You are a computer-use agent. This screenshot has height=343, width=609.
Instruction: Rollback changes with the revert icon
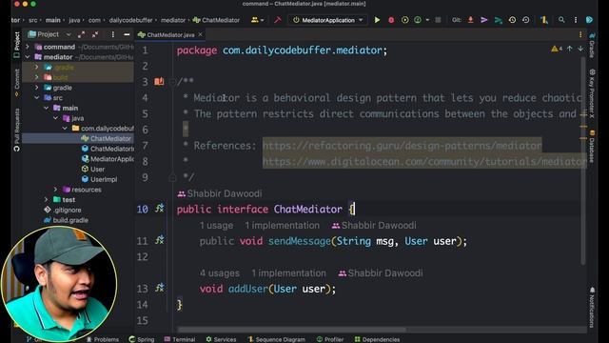pyautogui.click(x=525, y=20)
